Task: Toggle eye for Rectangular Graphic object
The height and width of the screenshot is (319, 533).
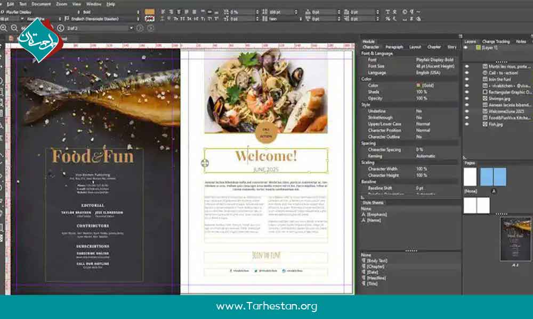Action: tap(467, 92)
